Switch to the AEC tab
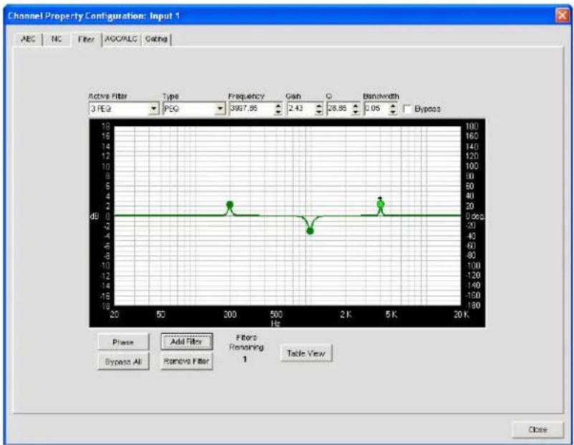574x445 pixels. tap(28, 39)
